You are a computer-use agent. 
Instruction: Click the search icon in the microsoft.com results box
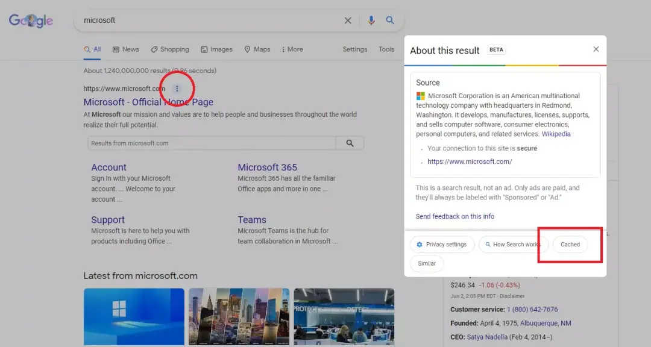(x=350, y=143)
